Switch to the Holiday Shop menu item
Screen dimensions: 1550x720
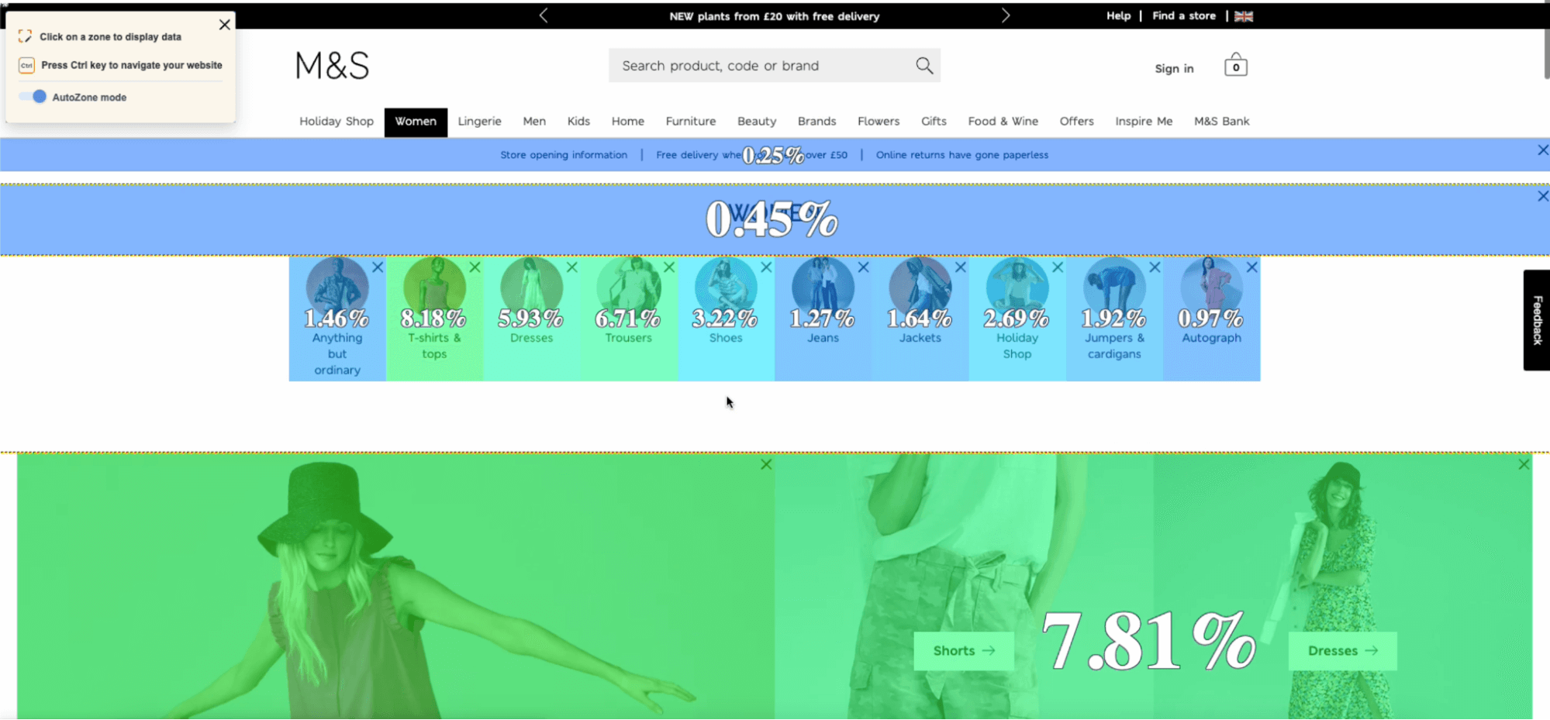pyautogui.click(x=336, y=121)
